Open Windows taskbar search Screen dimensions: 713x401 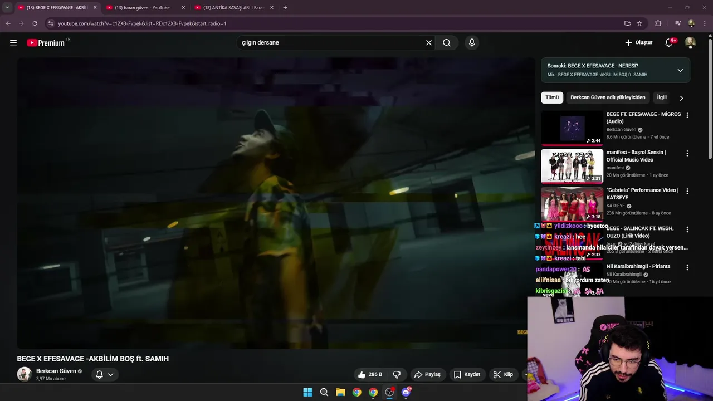[324, 392]
